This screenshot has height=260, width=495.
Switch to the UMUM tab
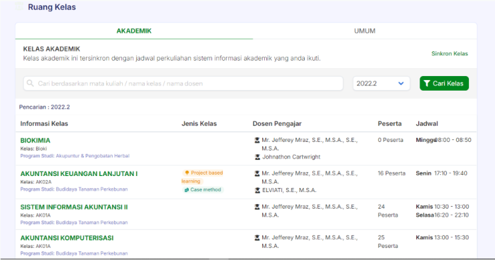click(365, 31)
